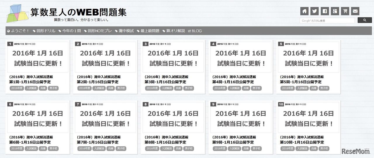Select the 入試解説 tag on card 1
374x158 pixels.
click(x=31, y=88)
